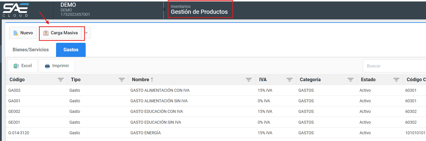The width and height of the screenshot is (426, 141).
Task: Select the GASTO ENERGÍA row
Action: 146,133
